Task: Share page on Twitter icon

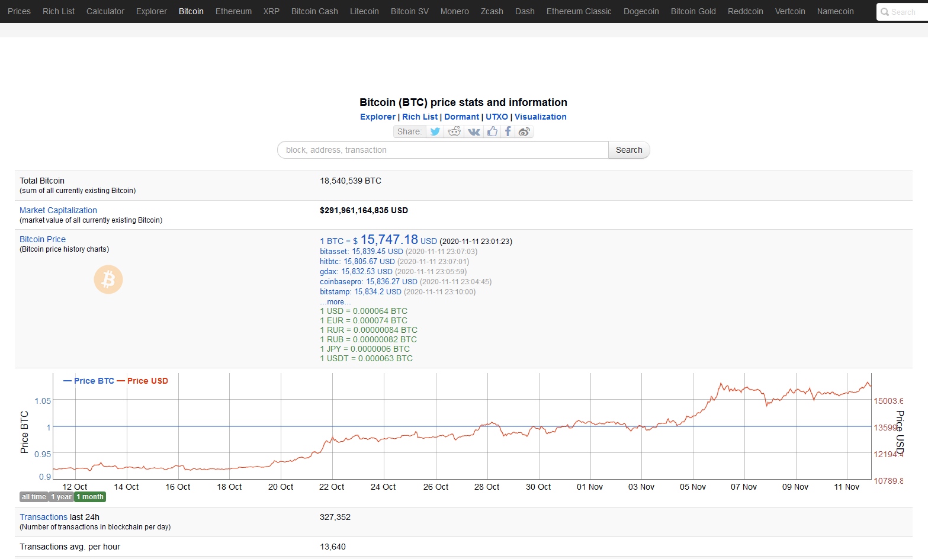Action: 435,131
